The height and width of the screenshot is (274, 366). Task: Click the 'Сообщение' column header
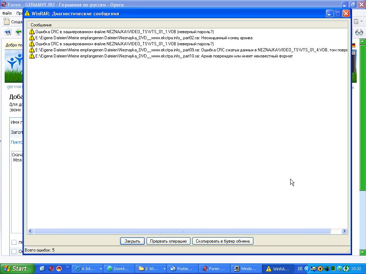click(x=187, y=25)
